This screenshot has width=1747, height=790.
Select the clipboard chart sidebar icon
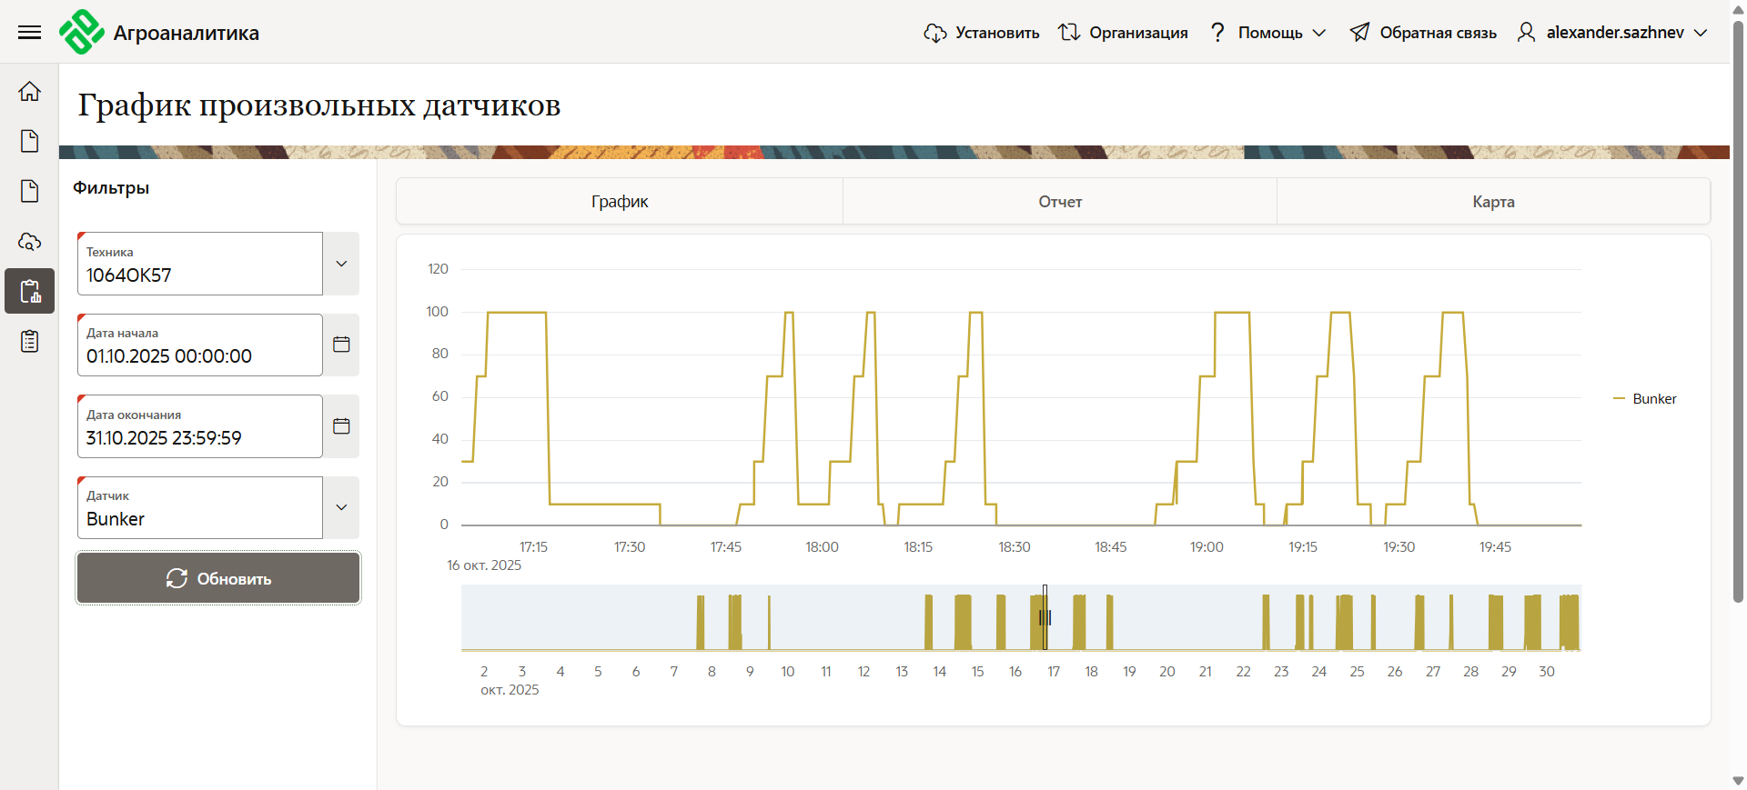click(29, 291)
